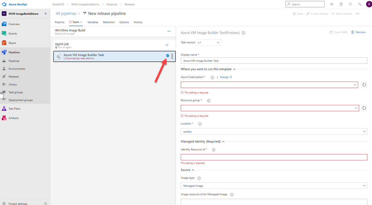This screenshot has width=372, height=205.
Task: Collapse 'Where you want to run this template' section
Action: 234,69
